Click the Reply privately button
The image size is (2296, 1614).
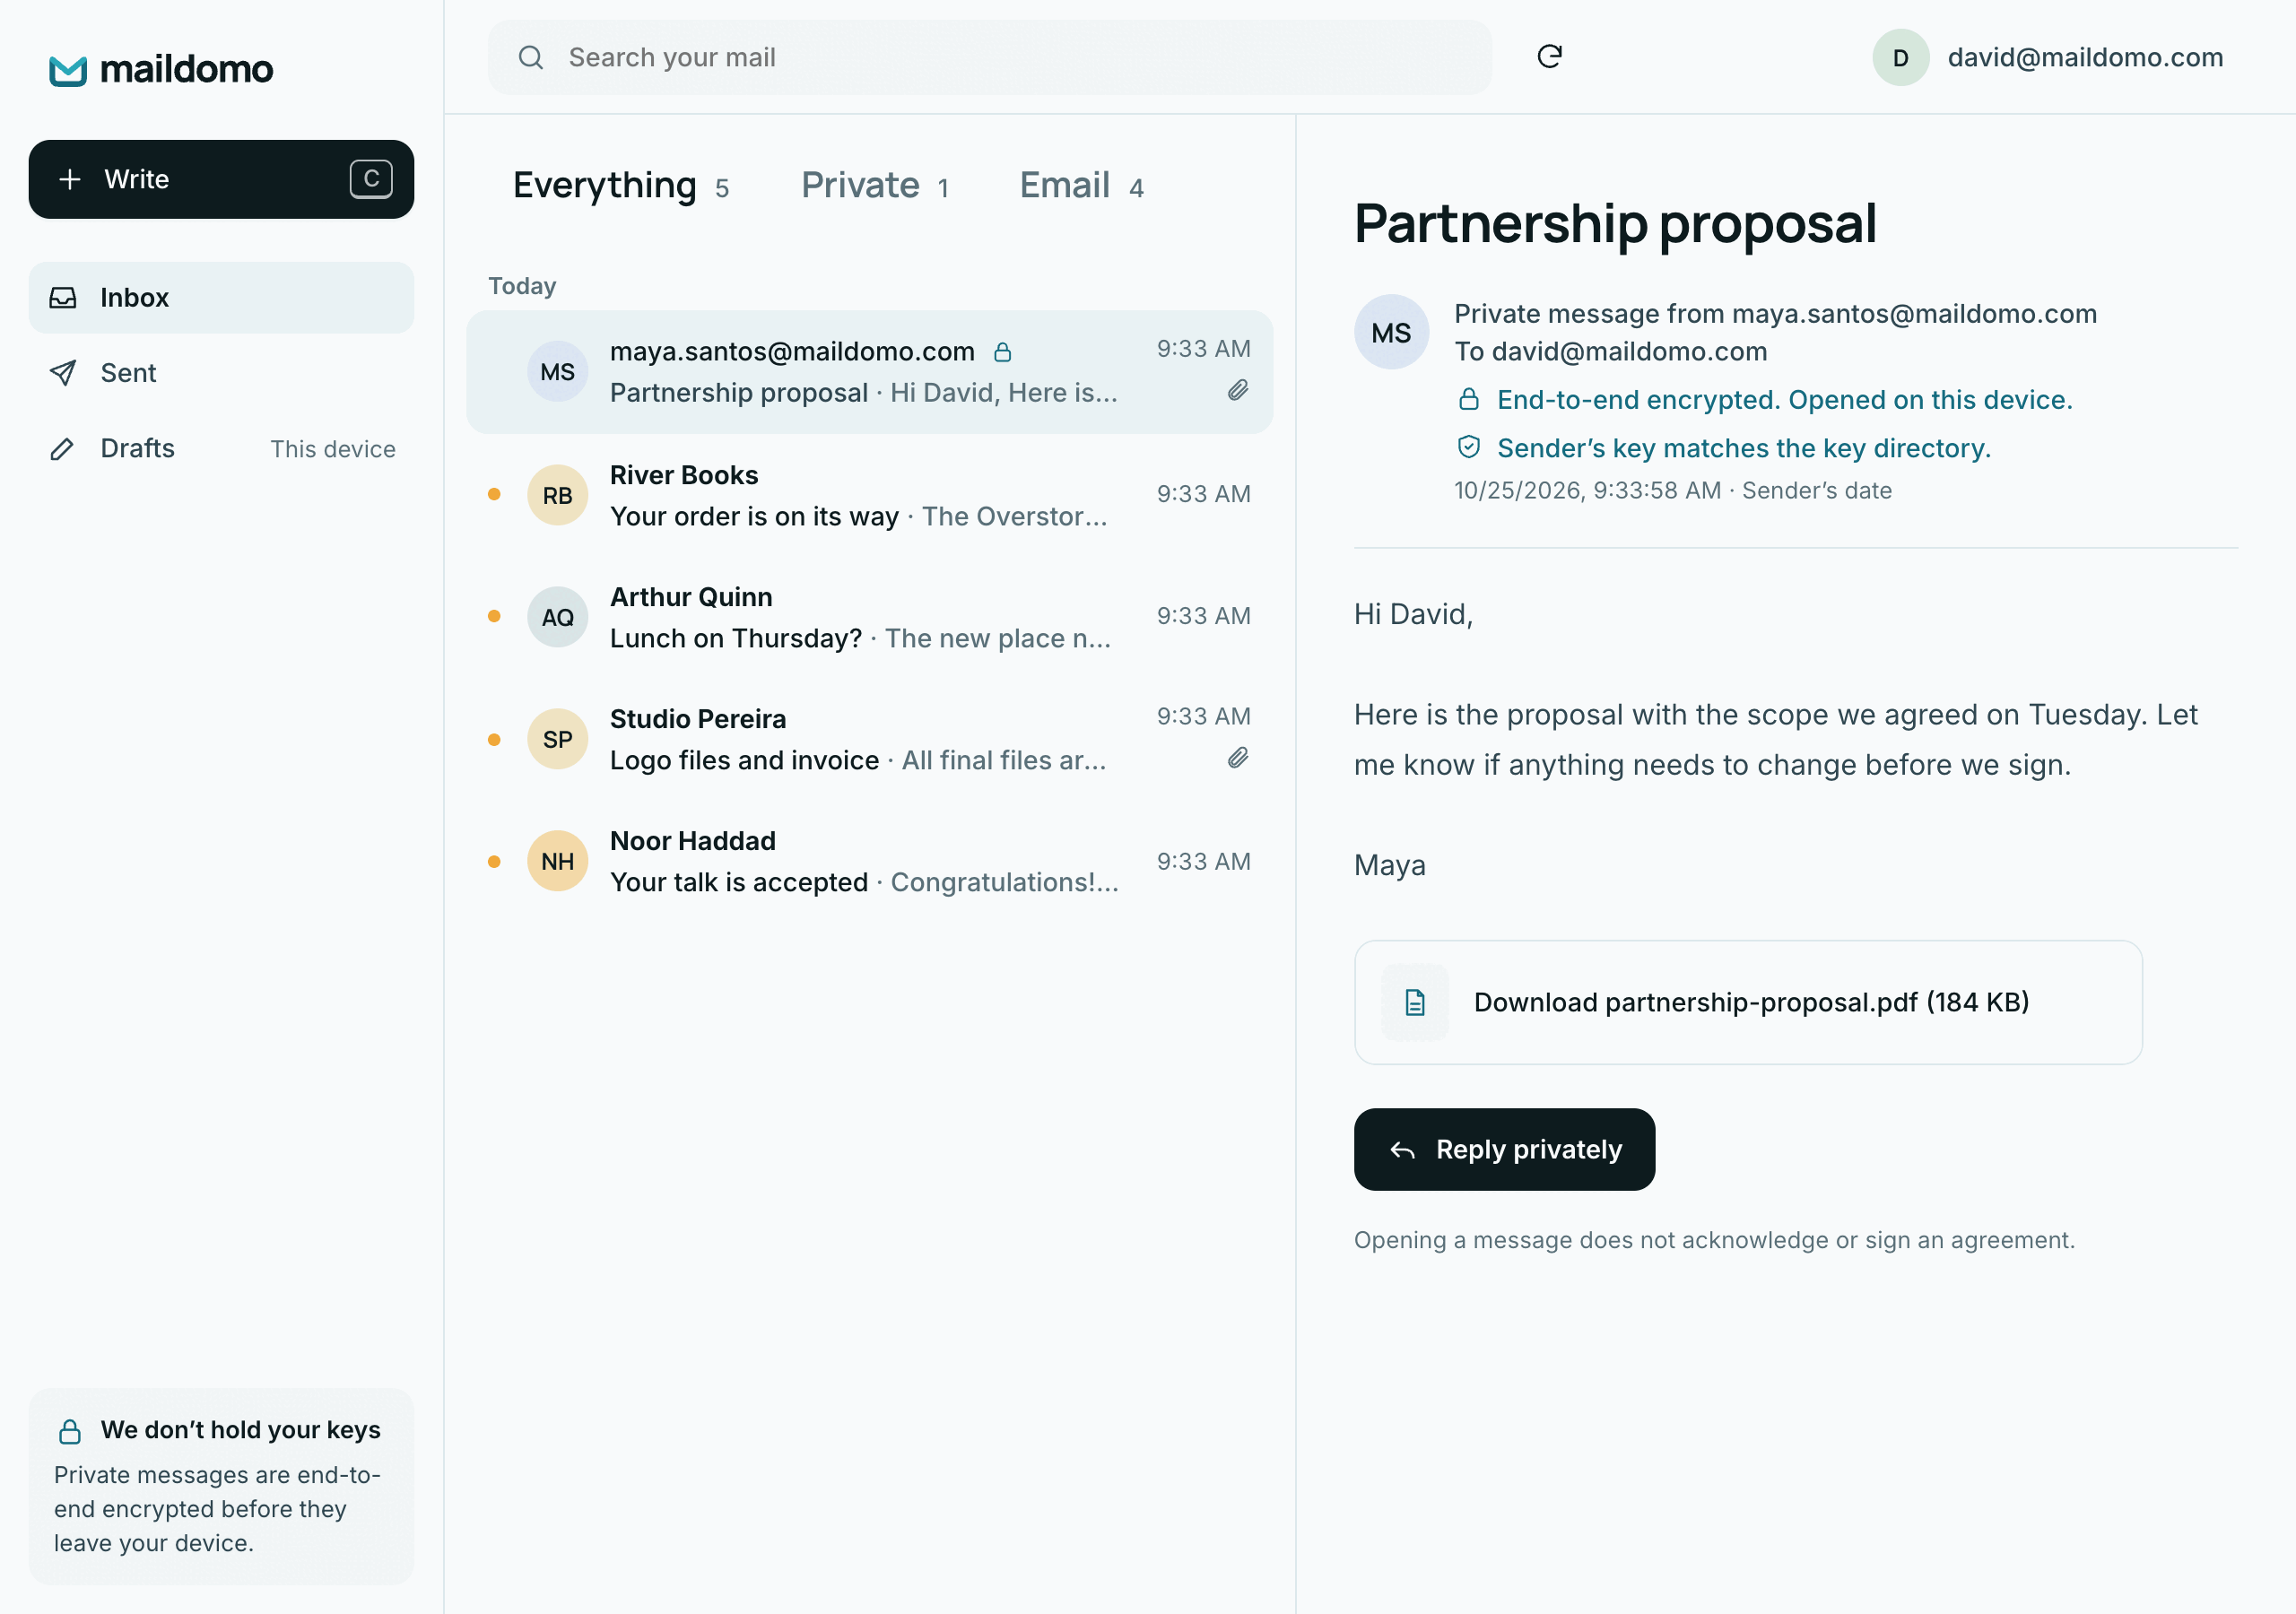pyautogui.click(x=1504, y=1150)
